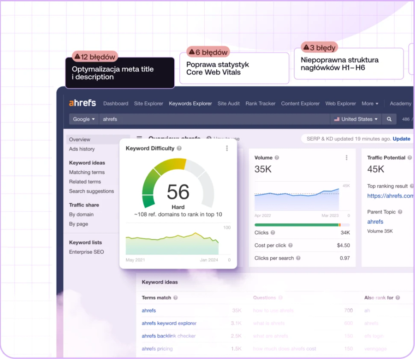Click help icon beside Questions heading
Image resolution: width=415 pixels, height=359 pixels.
280,298
